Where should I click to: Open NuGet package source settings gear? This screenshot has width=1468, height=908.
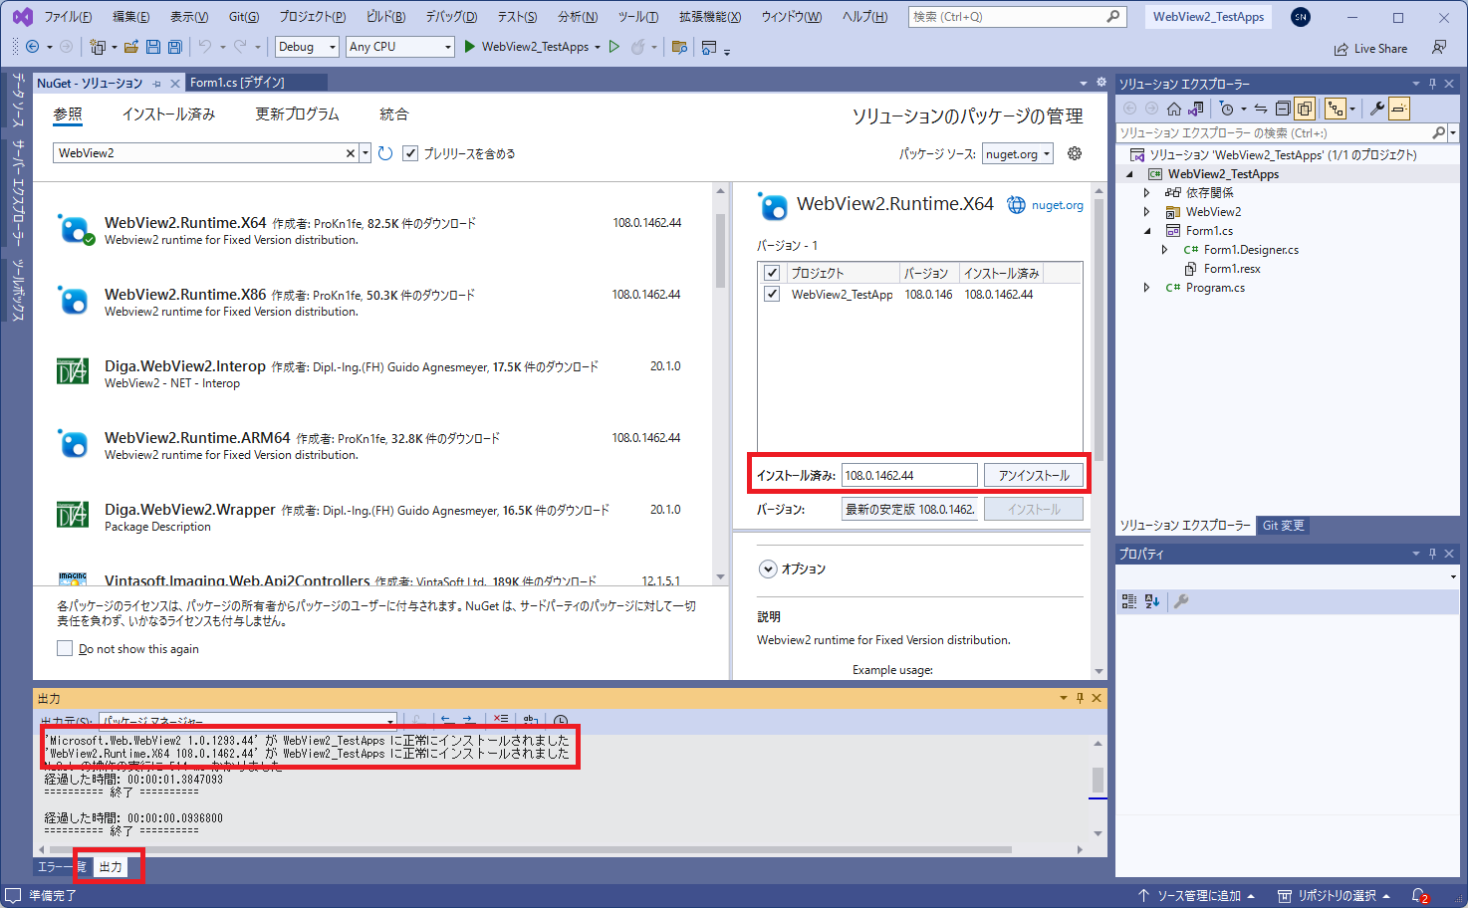coord(1074,153)
